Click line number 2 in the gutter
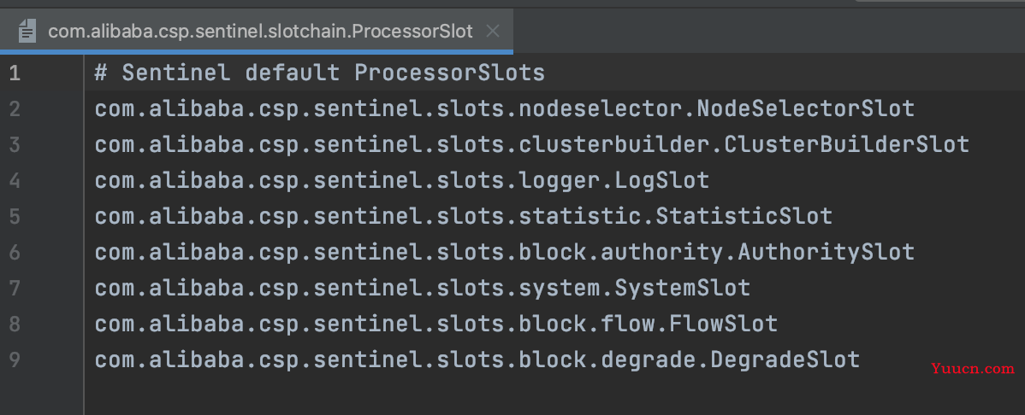 click(x=15, y=108)
